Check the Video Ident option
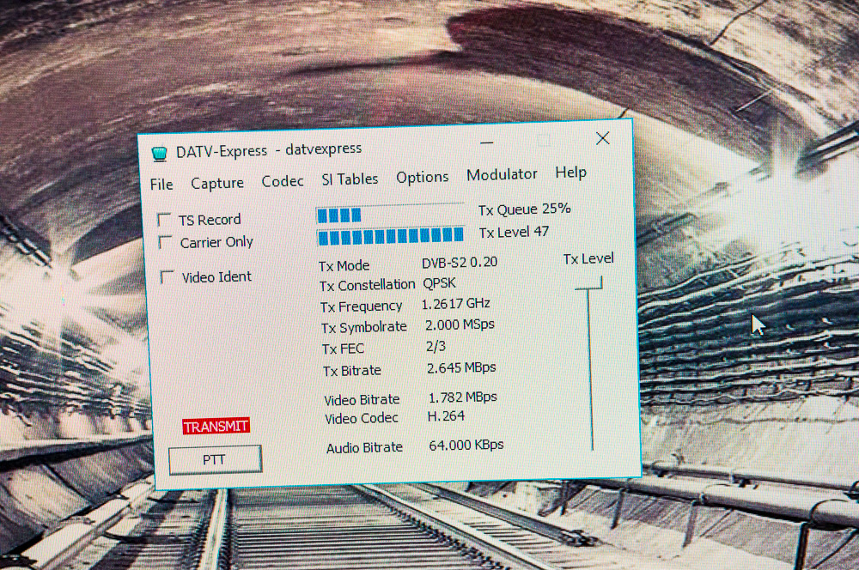Image resolution: width=859 pixels, height=570 pixels. (168, 276)
